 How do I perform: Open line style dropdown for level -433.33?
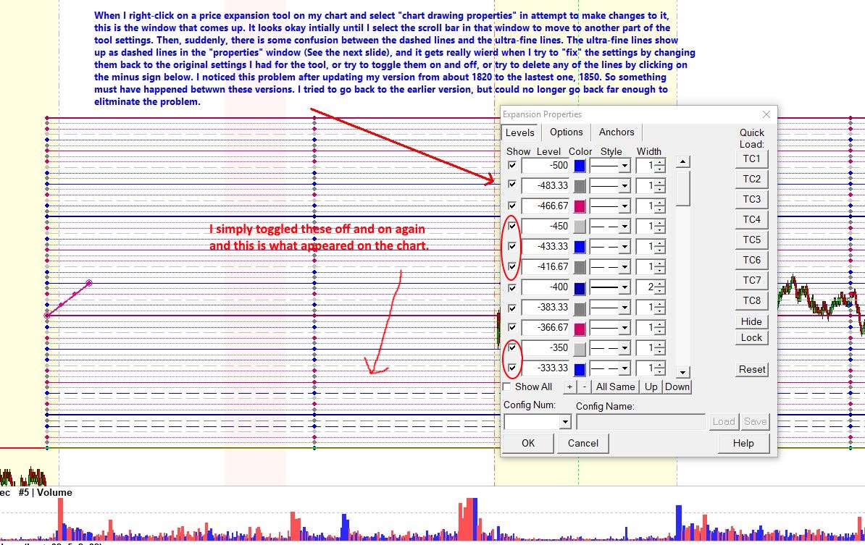pyautogui.click(x=624, y=246)
